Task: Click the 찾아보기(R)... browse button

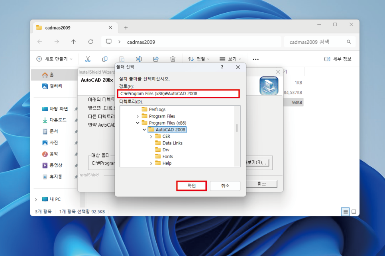Action: (258, 162)
